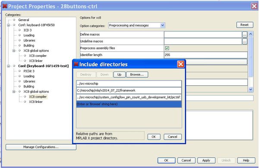Collapse the Conf: keyboard-18F45K50 tree node

pyautogui.click(x=9, y=25)
